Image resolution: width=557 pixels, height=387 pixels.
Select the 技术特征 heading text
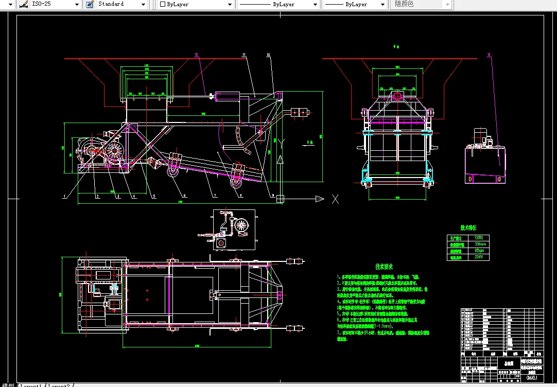[x=468, y=228]
